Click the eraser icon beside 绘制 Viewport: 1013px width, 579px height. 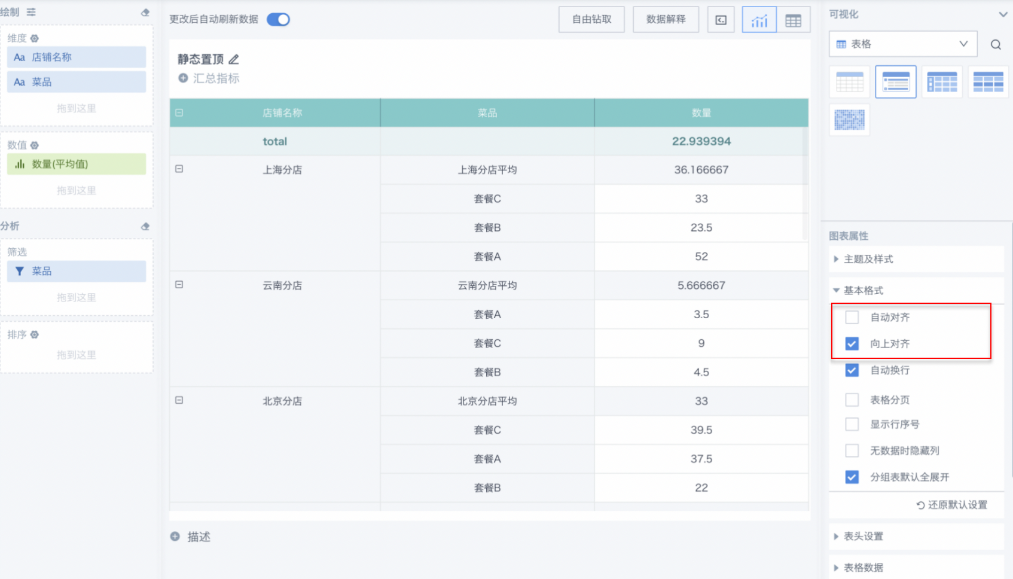[x=145, y=12]
